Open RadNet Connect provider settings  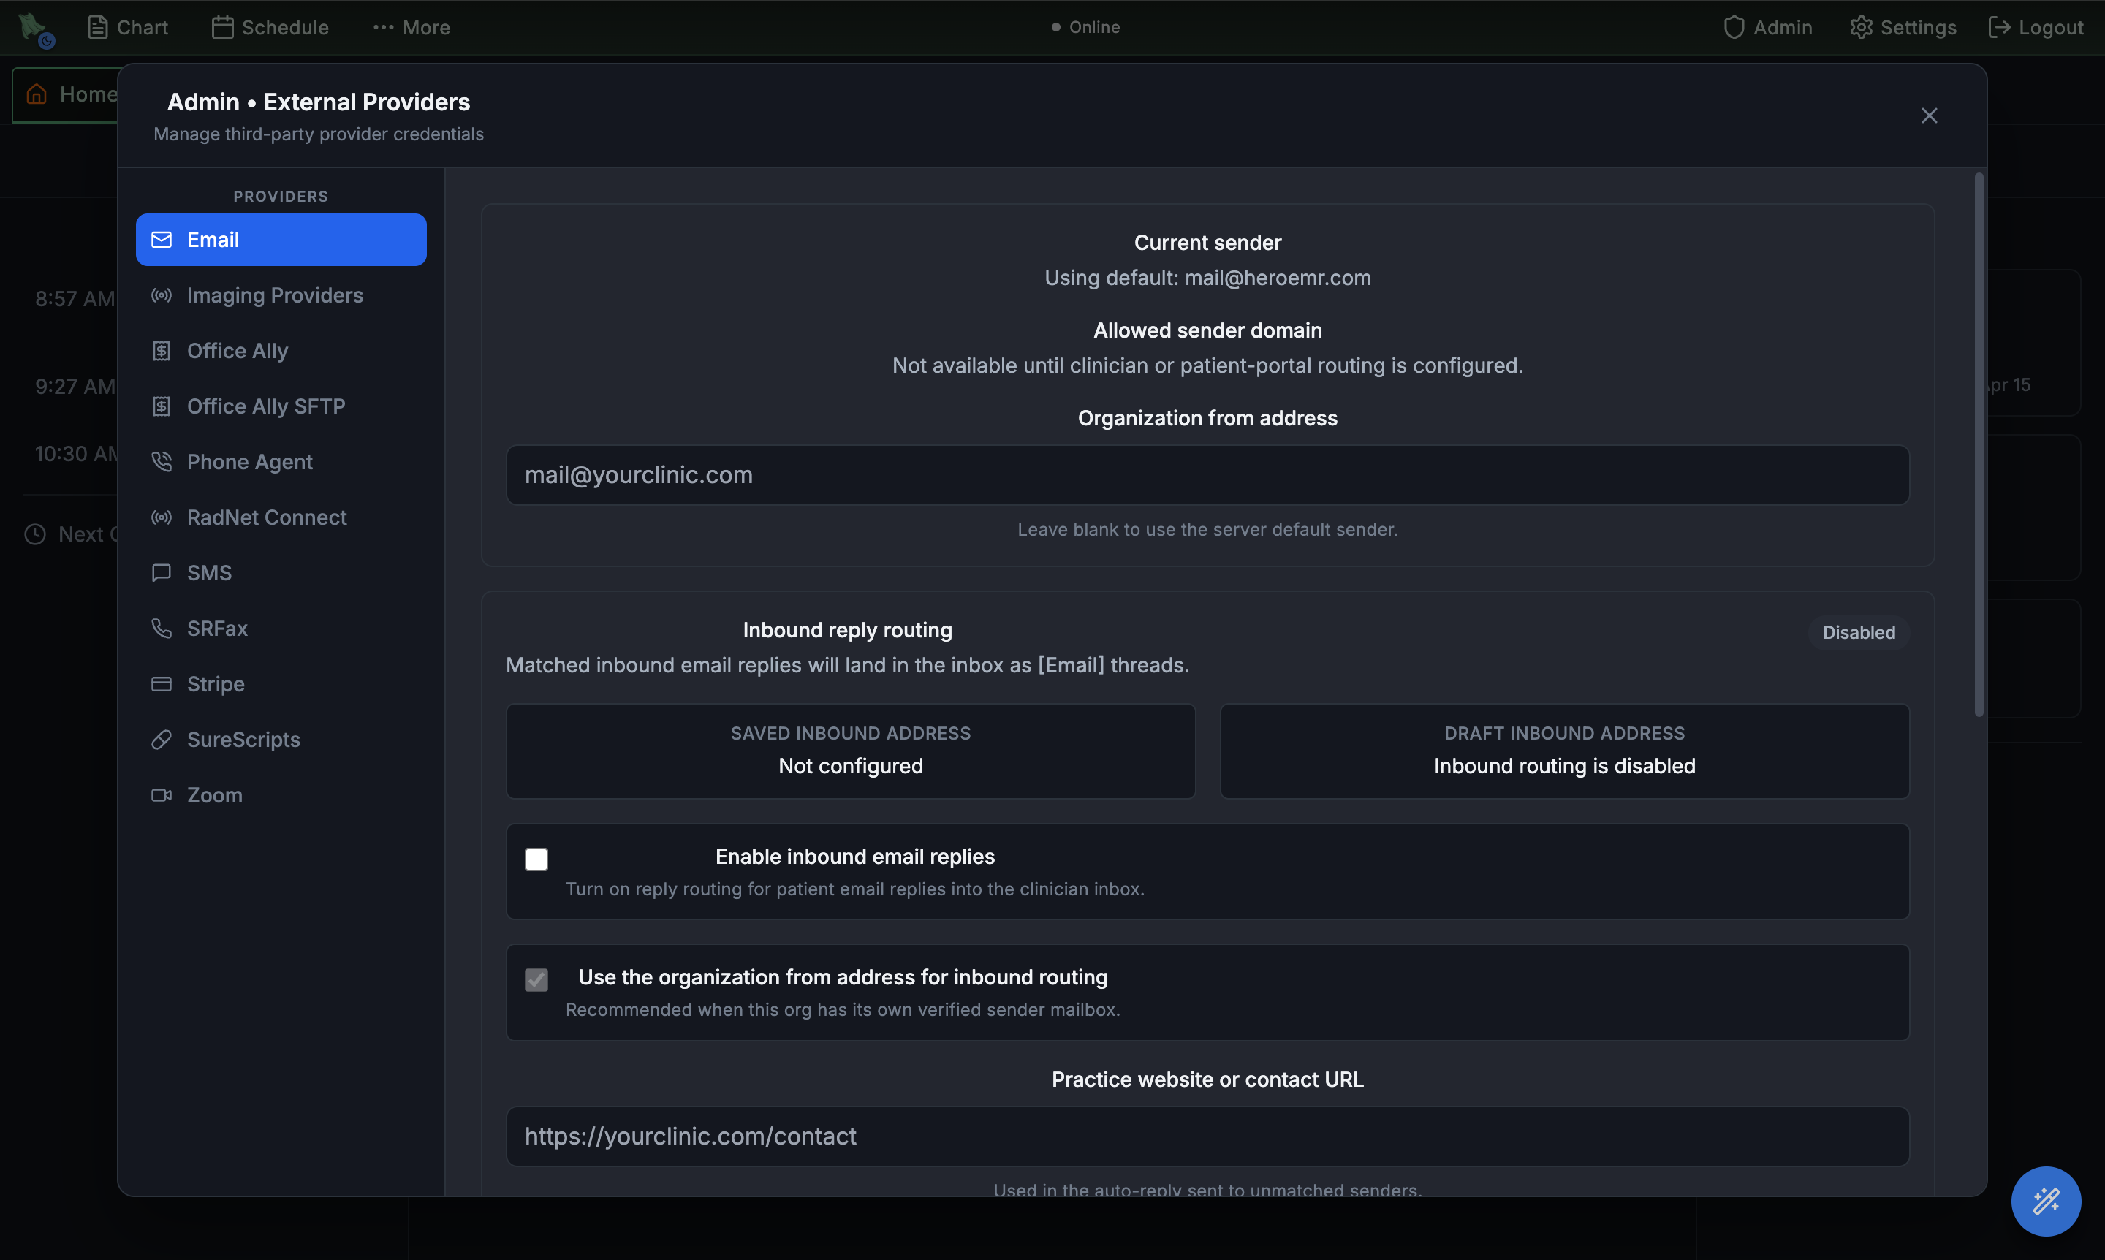281,518
